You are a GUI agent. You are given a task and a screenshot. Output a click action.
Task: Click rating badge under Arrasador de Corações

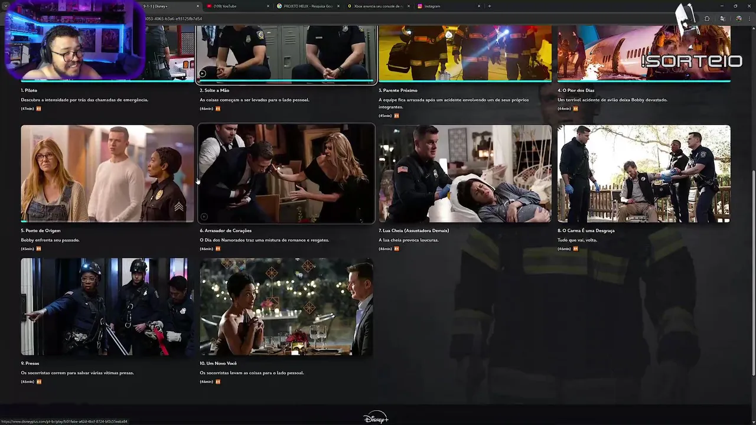[x=218, y=249]
